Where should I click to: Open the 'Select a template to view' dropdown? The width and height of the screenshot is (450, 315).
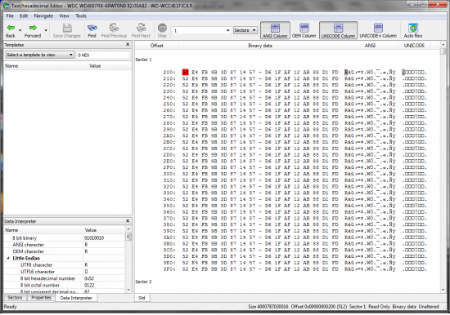tap(40, 55)
